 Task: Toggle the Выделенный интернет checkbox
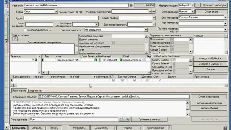pos(113,43)
